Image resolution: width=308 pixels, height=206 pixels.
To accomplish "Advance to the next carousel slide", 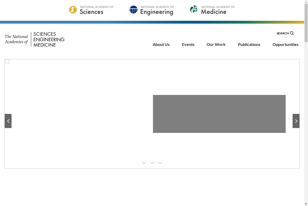I will point(296,121).
